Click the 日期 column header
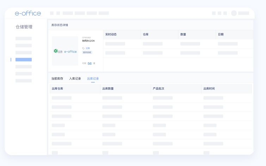Viewport: 266px width, 166px height. coord(221,34)
